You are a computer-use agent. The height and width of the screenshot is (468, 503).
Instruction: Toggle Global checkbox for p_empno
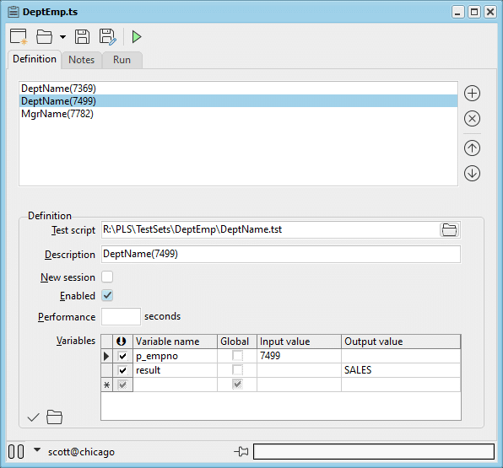pyautogui.click(x=237, y=356)
